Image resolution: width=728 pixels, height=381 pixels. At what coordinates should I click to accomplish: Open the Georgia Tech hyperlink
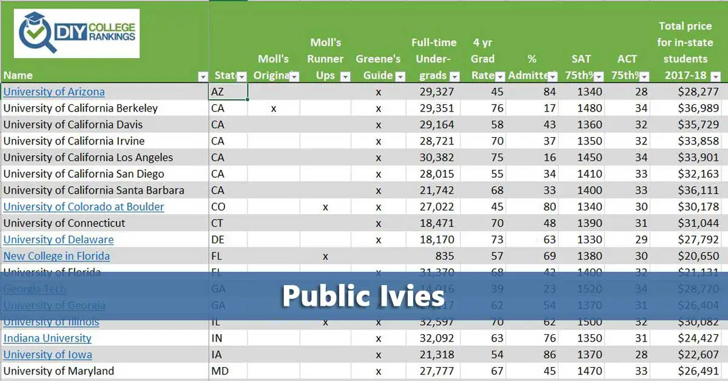[x=33, y=289]
